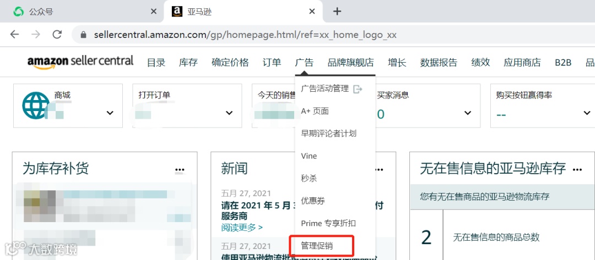595x260 pixels.
Task: Click the address bar URL
Action: (x=245, y=35)
